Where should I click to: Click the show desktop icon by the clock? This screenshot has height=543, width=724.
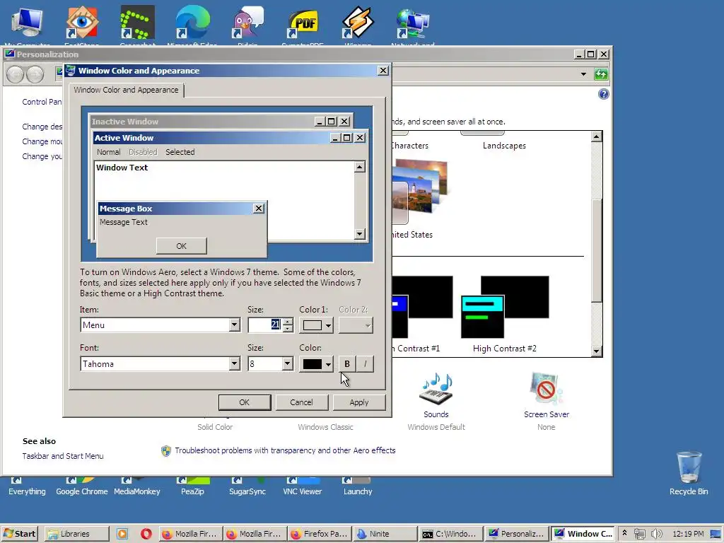click(716, 534)
